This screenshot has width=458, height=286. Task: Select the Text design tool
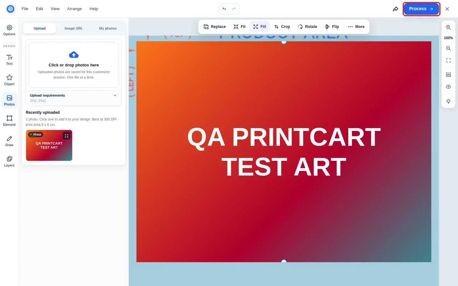9,60
